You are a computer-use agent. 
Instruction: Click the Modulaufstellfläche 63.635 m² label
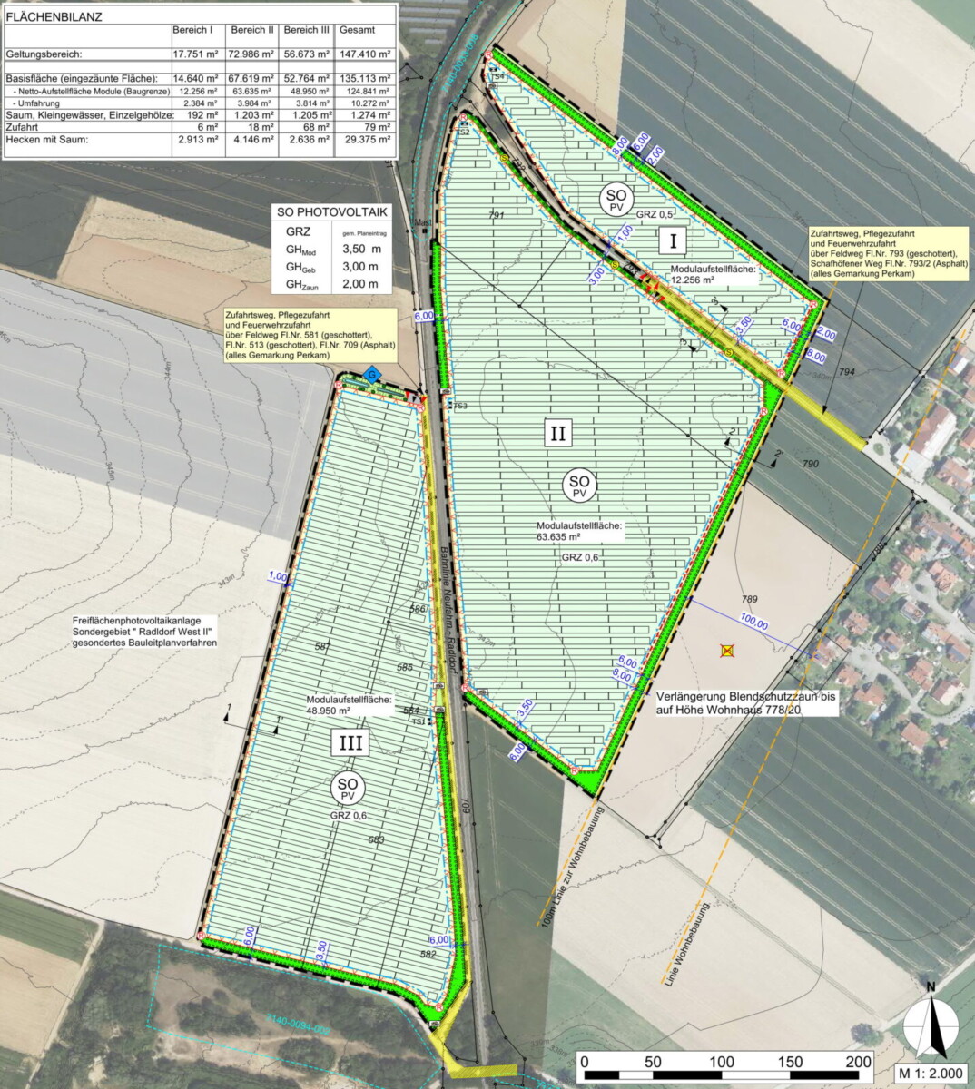coord(578,531)
